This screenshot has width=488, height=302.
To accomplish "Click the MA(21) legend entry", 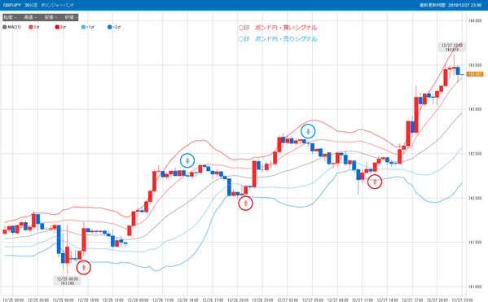I will click(x=12, y=27).
